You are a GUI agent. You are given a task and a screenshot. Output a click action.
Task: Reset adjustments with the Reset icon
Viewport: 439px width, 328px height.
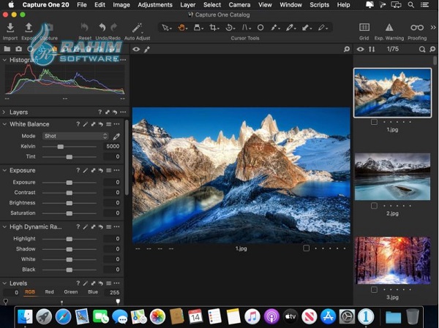tap(85, 28)
